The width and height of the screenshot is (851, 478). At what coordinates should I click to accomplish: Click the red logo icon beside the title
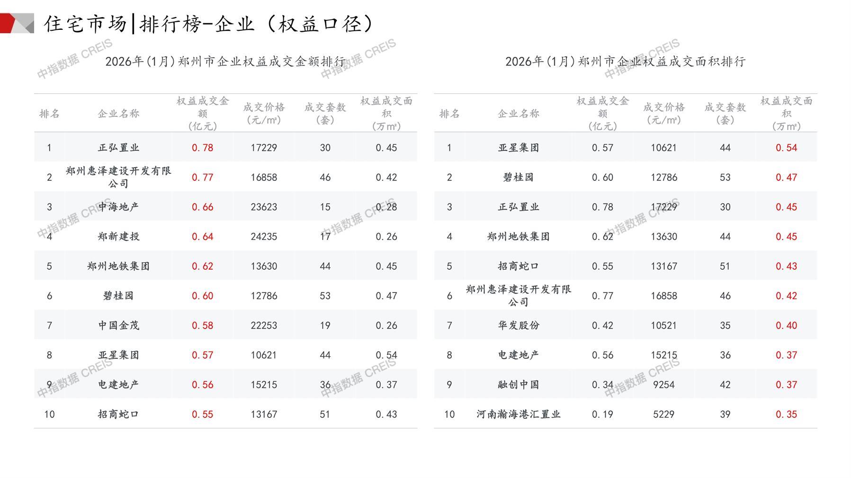click(x=17, y=23)
